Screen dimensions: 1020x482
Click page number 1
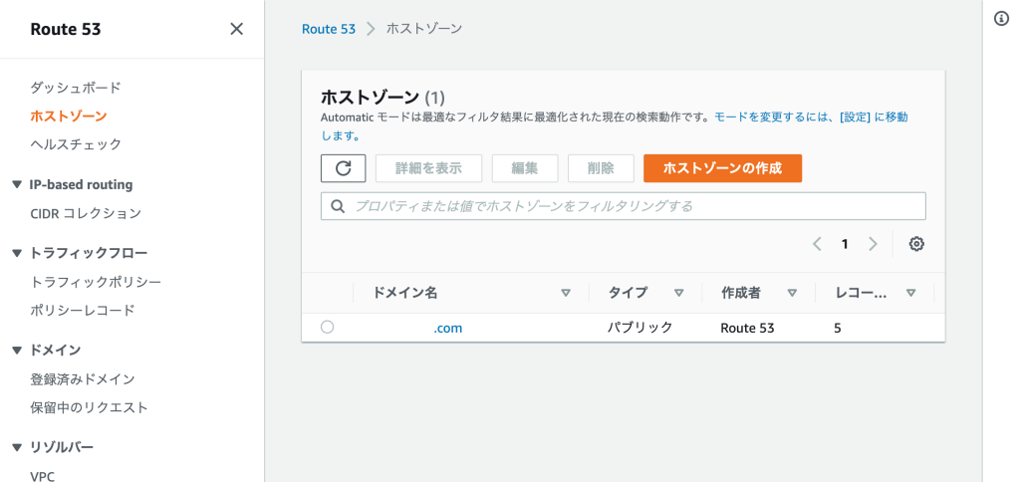tap(845, 244)
